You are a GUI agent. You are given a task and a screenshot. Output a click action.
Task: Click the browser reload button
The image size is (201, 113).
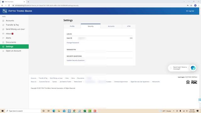point(9,6)
